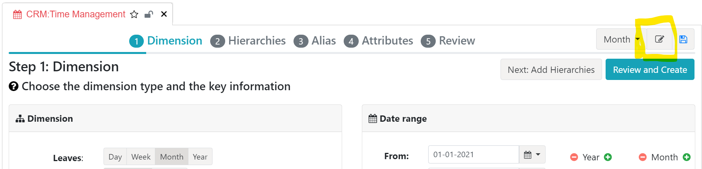Screen dimensions: 702x169
Task: Select Year as the leaves level
Action: click(200, 157)
